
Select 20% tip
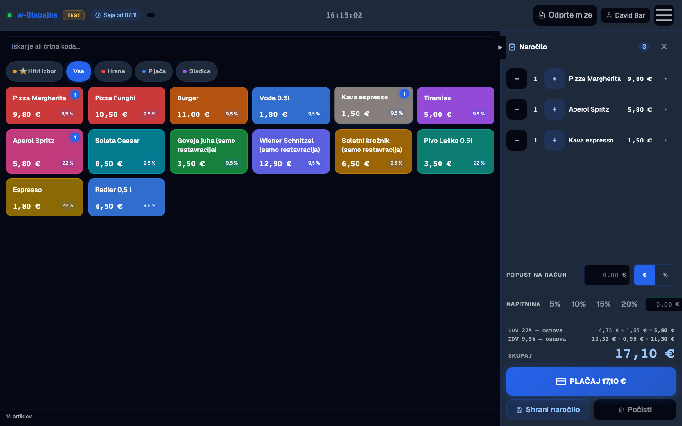point(629,304)
